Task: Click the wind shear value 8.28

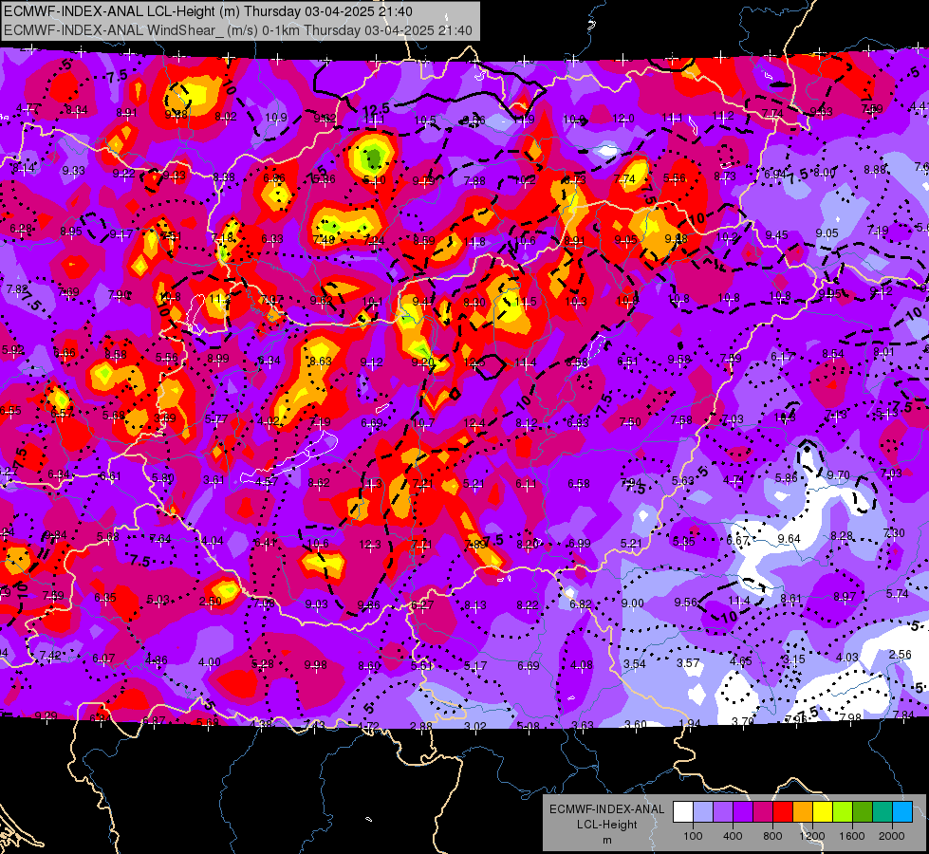Action: click(x=842, y=536)
